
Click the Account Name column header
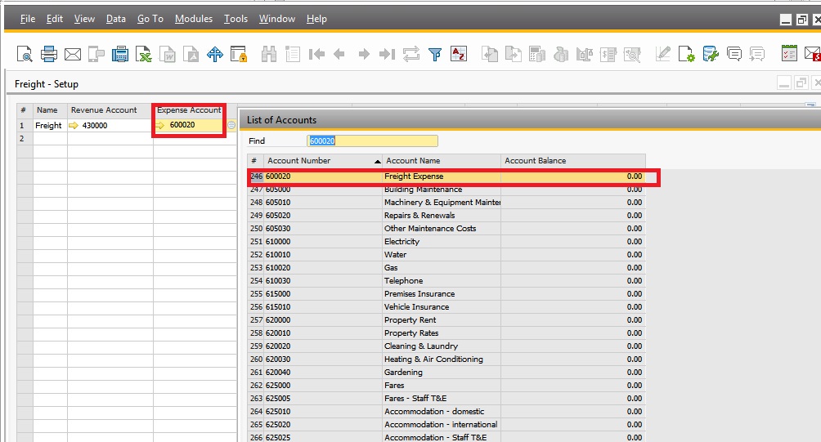(x=442, y=161)
